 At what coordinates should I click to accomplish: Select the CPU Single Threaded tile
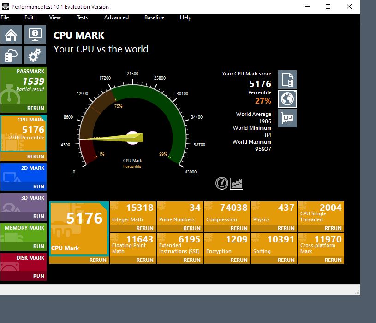321,213
